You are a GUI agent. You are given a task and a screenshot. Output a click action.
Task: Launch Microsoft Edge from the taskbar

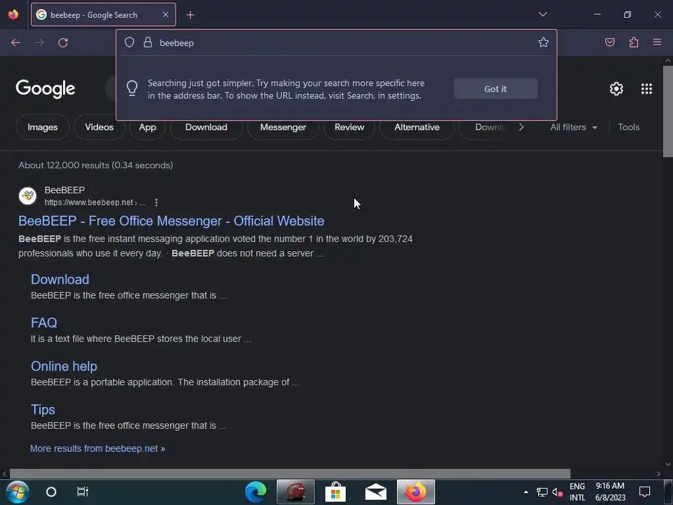click(256, 492)
